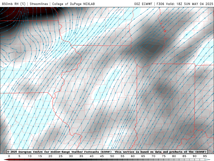This screenshot has width=214, height=161.
Task: Click the "75" label on the RH scale
Action: click(164, 156)
